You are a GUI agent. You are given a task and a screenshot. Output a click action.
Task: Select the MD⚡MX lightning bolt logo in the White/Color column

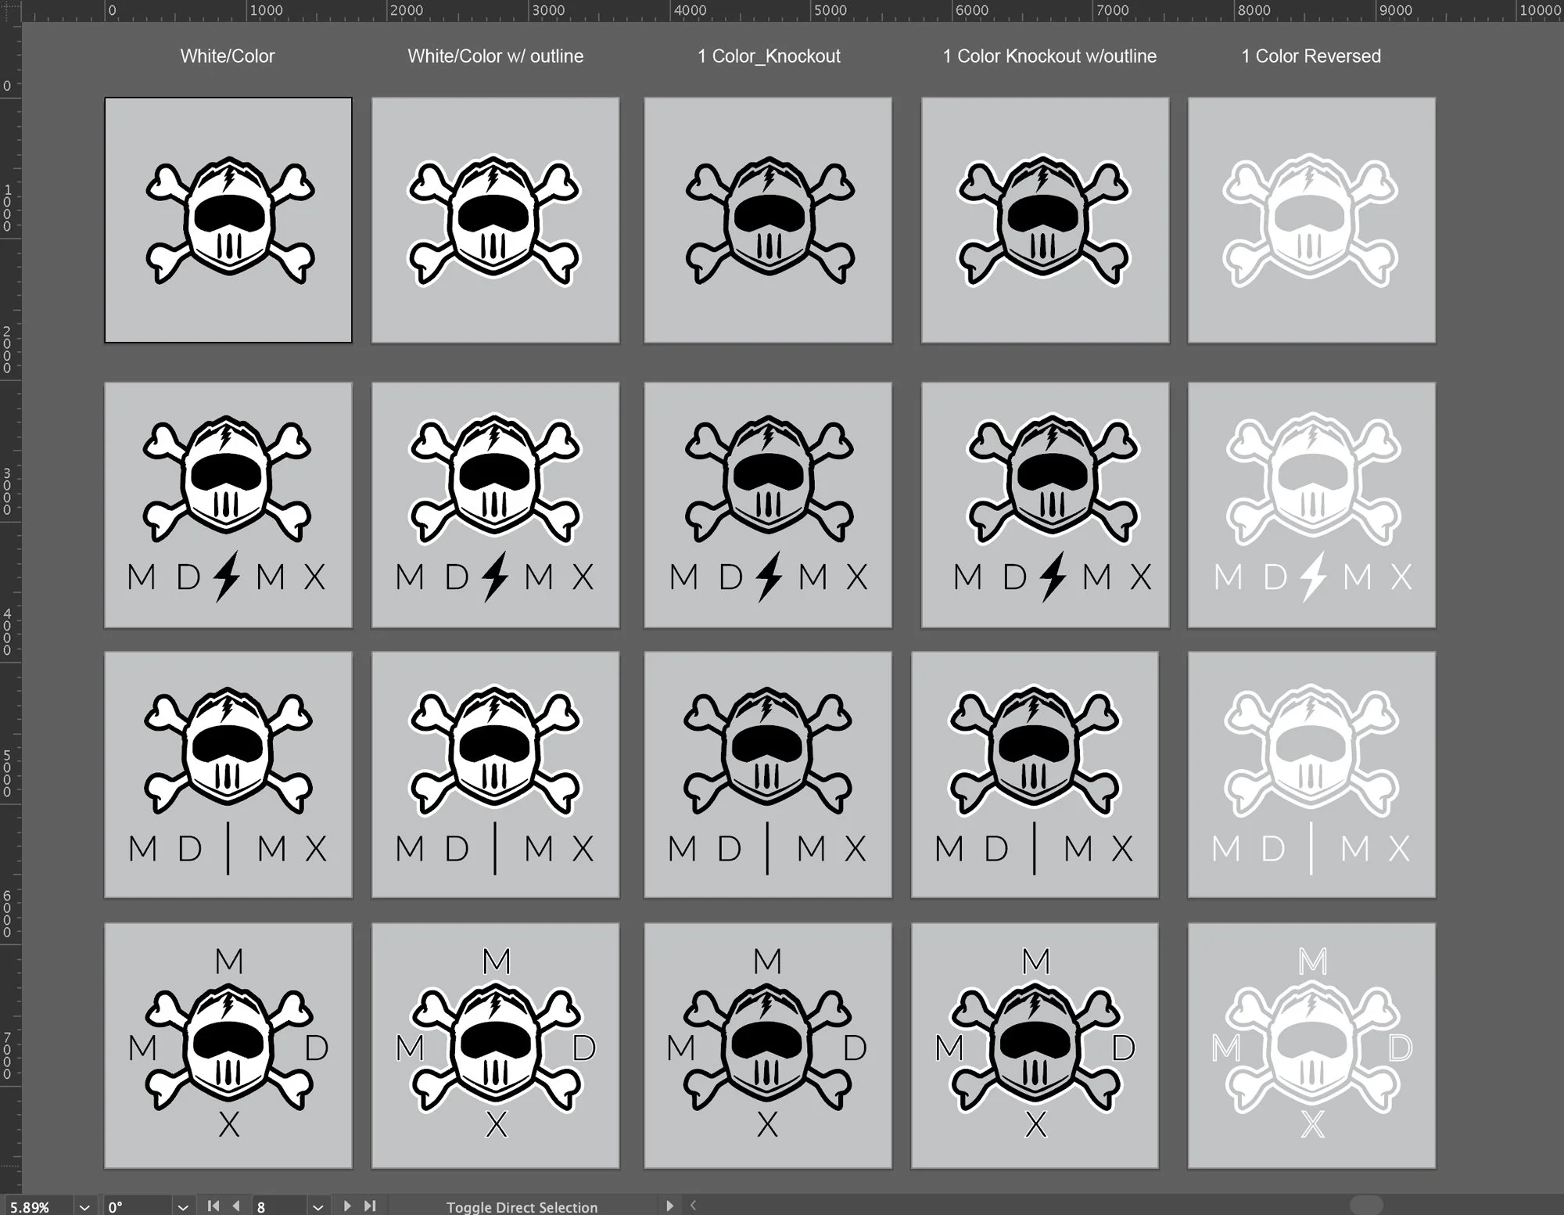[x=228, y=505]
